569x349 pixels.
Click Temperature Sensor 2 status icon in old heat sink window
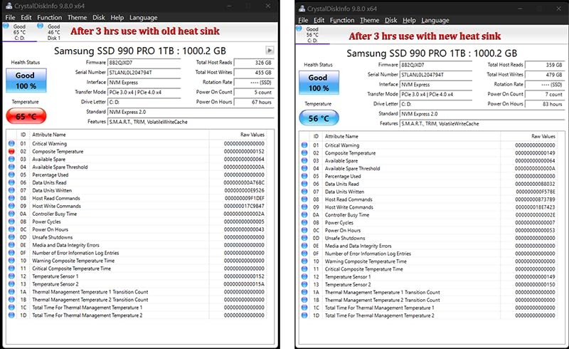(11, 283)
